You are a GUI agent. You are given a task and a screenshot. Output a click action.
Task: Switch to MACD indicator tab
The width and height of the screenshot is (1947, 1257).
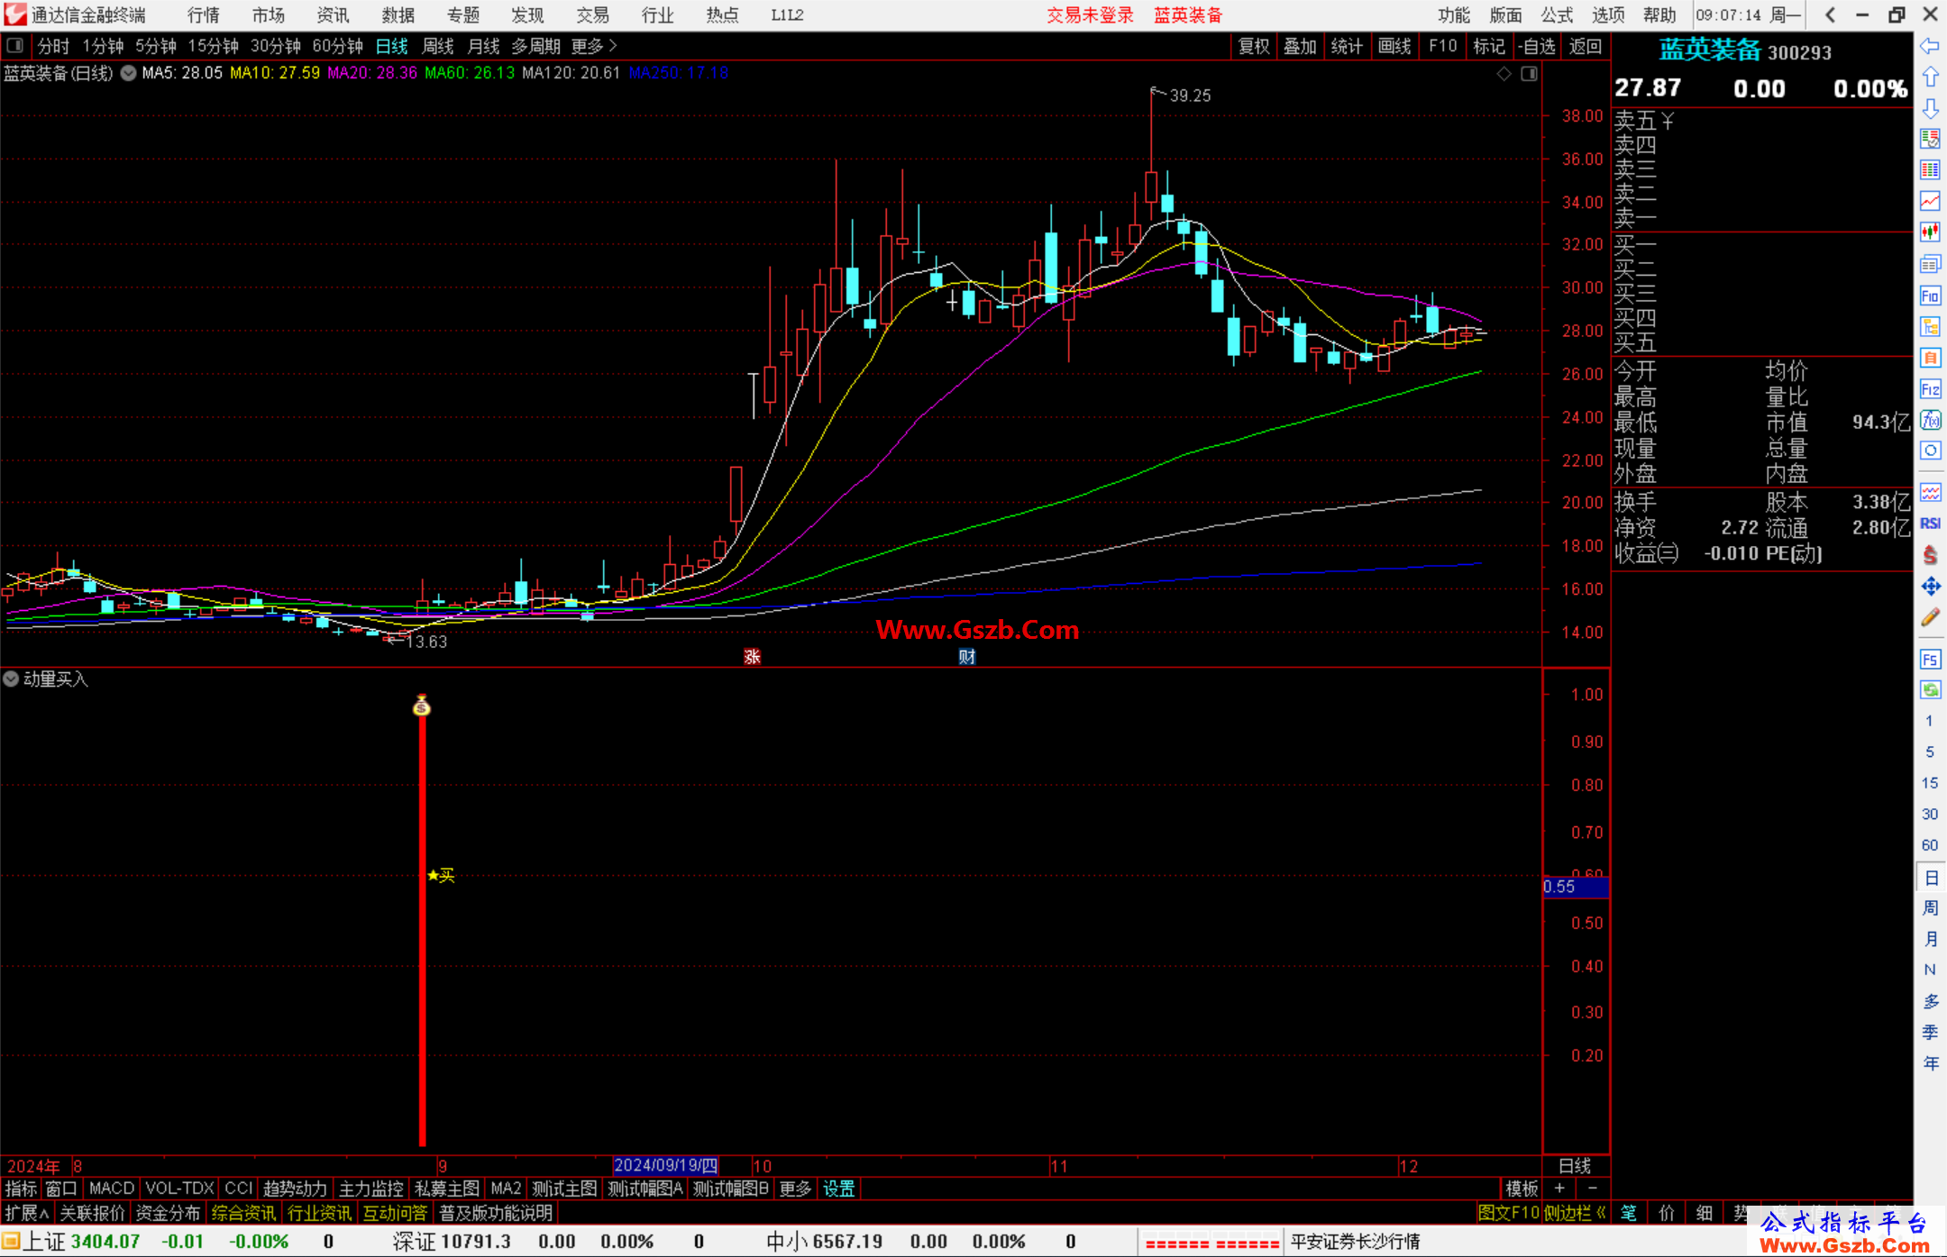click(112, 1189)
